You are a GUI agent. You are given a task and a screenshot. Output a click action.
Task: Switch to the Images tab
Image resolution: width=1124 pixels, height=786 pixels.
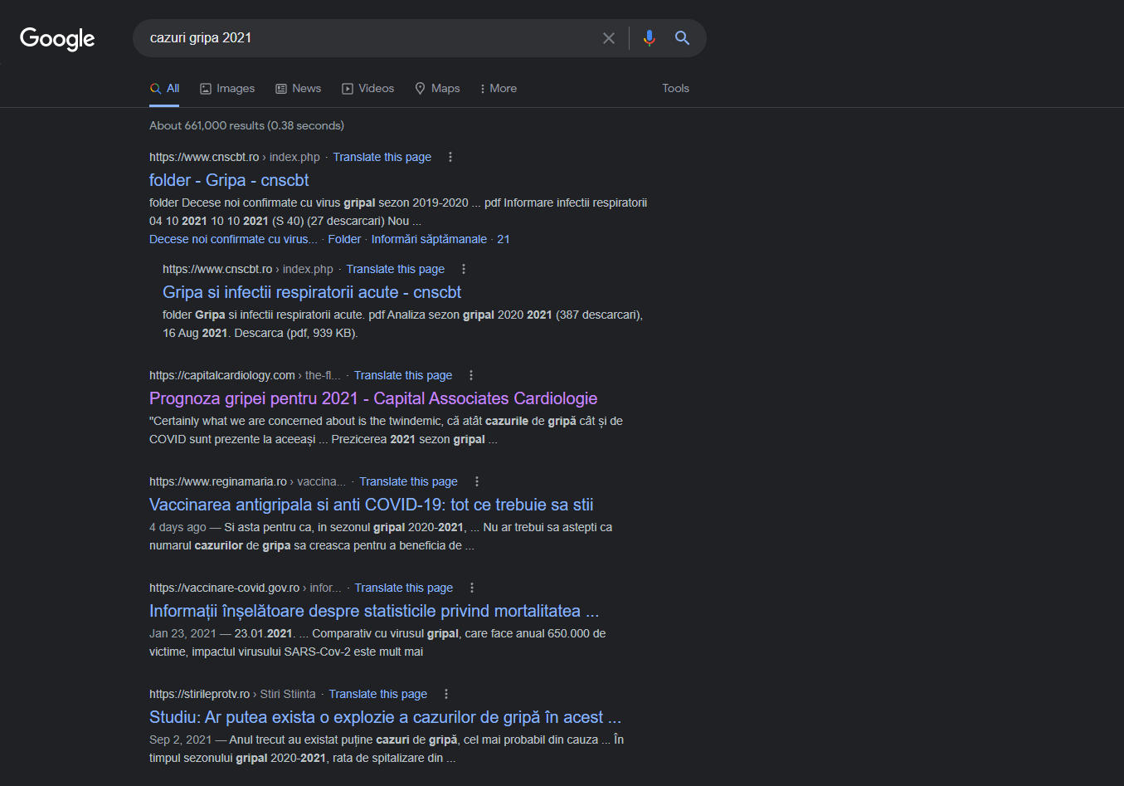coord(227,88)
